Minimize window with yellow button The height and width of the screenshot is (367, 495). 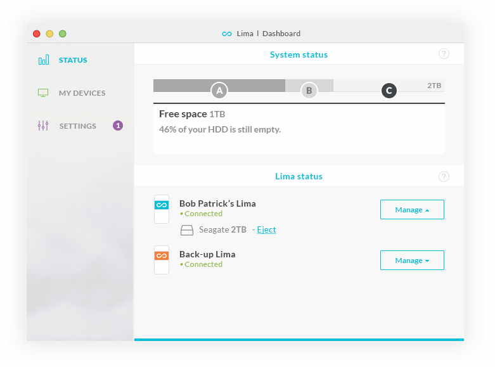49,34
